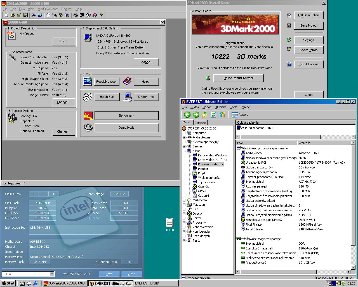Open the Widok menu in EVEREST

click(195, 107)
